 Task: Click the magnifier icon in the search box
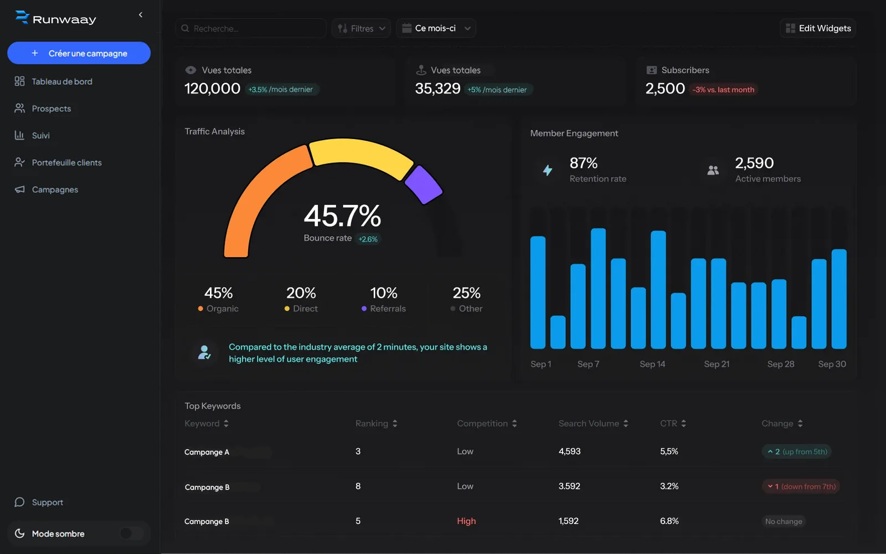186,28
